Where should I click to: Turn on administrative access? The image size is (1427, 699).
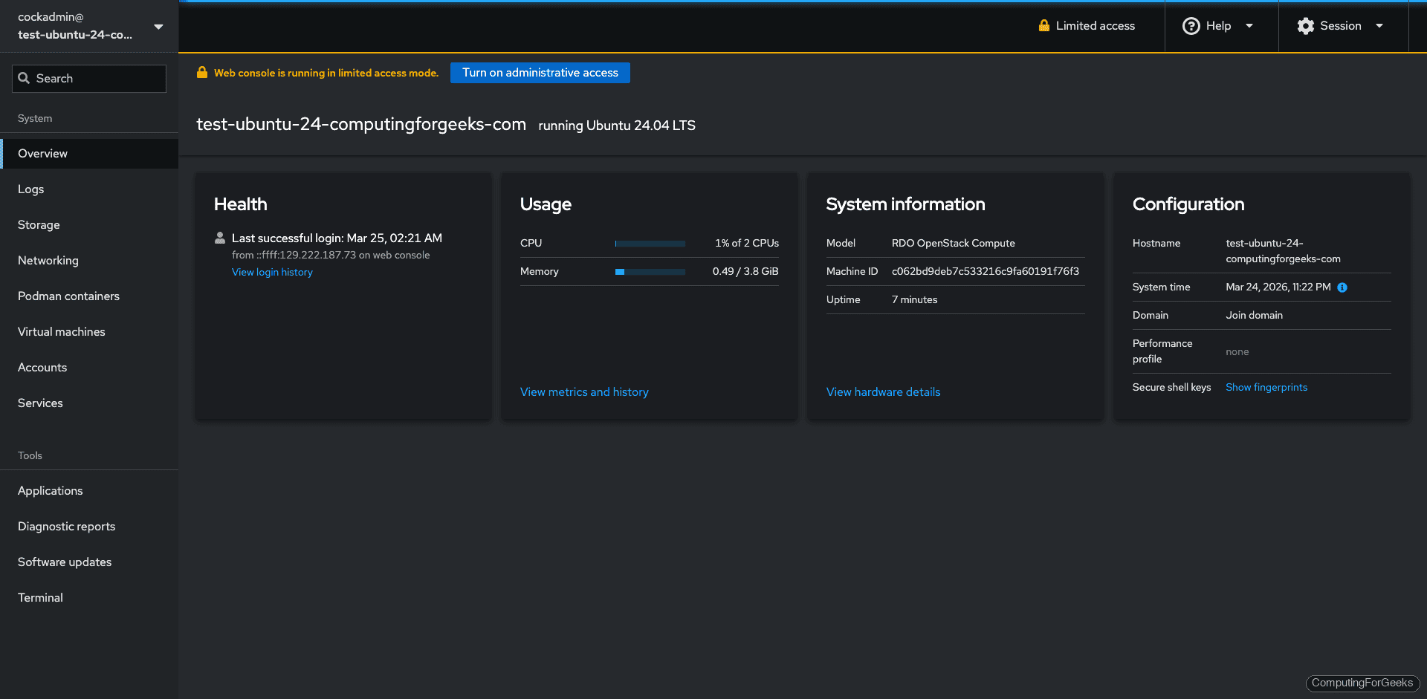click(540, 73)
